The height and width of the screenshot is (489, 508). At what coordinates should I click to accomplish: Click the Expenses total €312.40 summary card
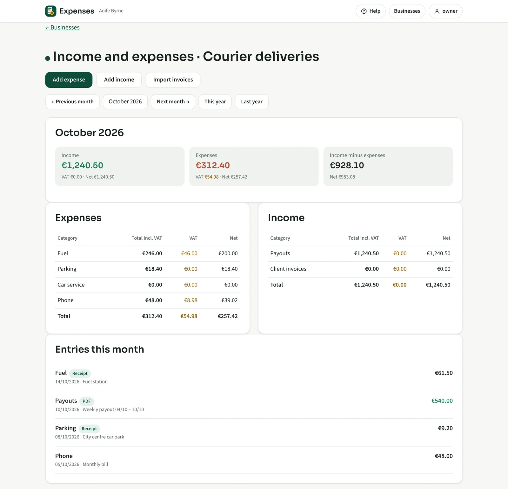[x=254, y=166]
